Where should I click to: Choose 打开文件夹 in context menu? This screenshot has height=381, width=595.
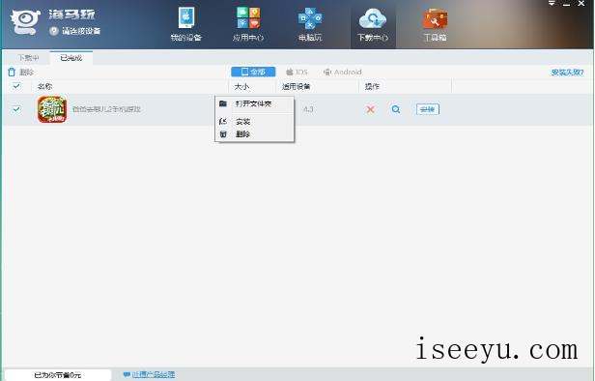[254, 103]
